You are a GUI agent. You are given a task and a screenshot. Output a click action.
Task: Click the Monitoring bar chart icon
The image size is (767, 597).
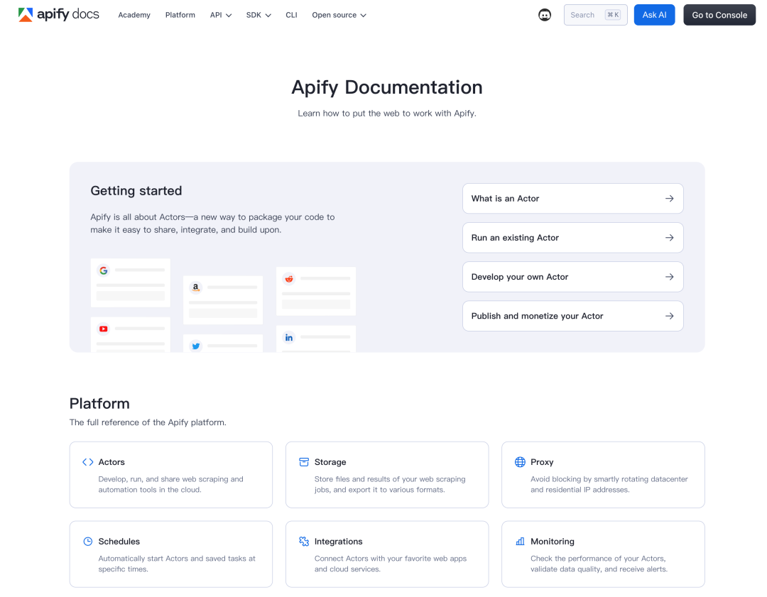[520, 541]
